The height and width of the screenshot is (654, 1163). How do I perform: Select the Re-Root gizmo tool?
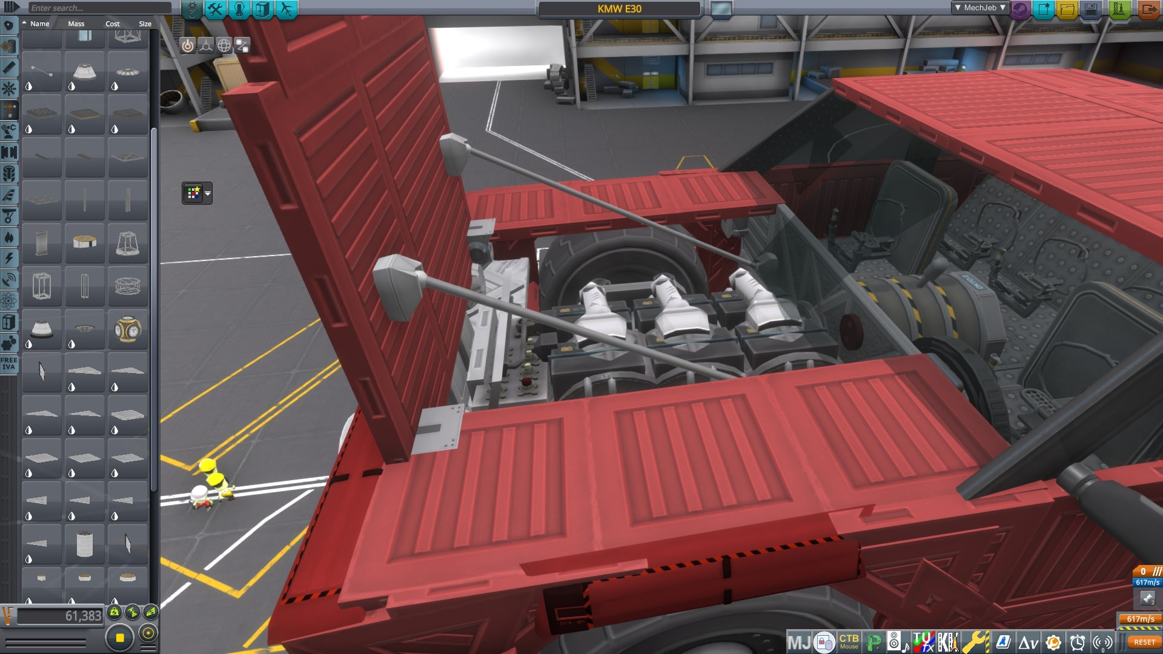[x=242, y=45]
